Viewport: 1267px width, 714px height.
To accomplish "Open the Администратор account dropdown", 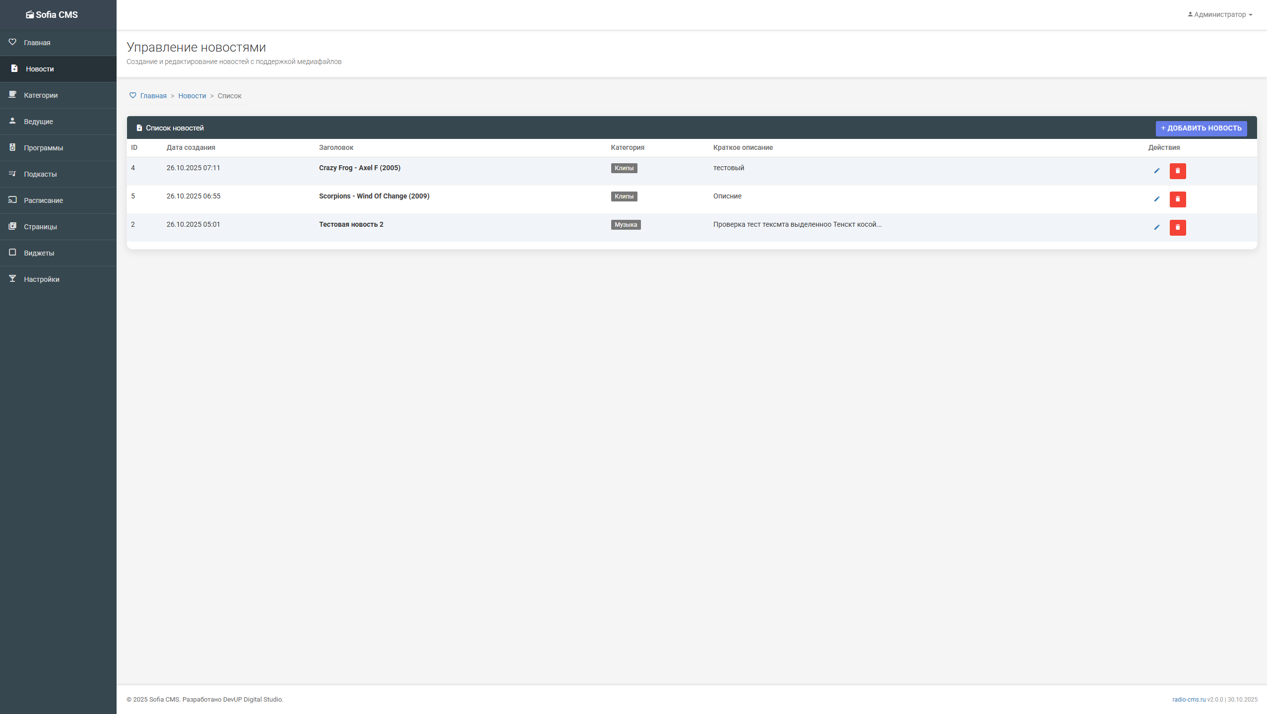I will point(1219,14).
